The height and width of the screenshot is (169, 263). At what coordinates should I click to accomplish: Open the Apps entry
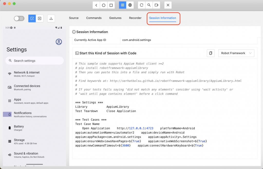coord(35,101)
